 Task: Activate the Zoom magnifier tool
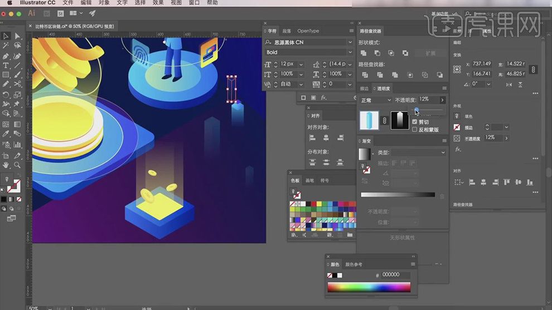click(x=17, y=165)
